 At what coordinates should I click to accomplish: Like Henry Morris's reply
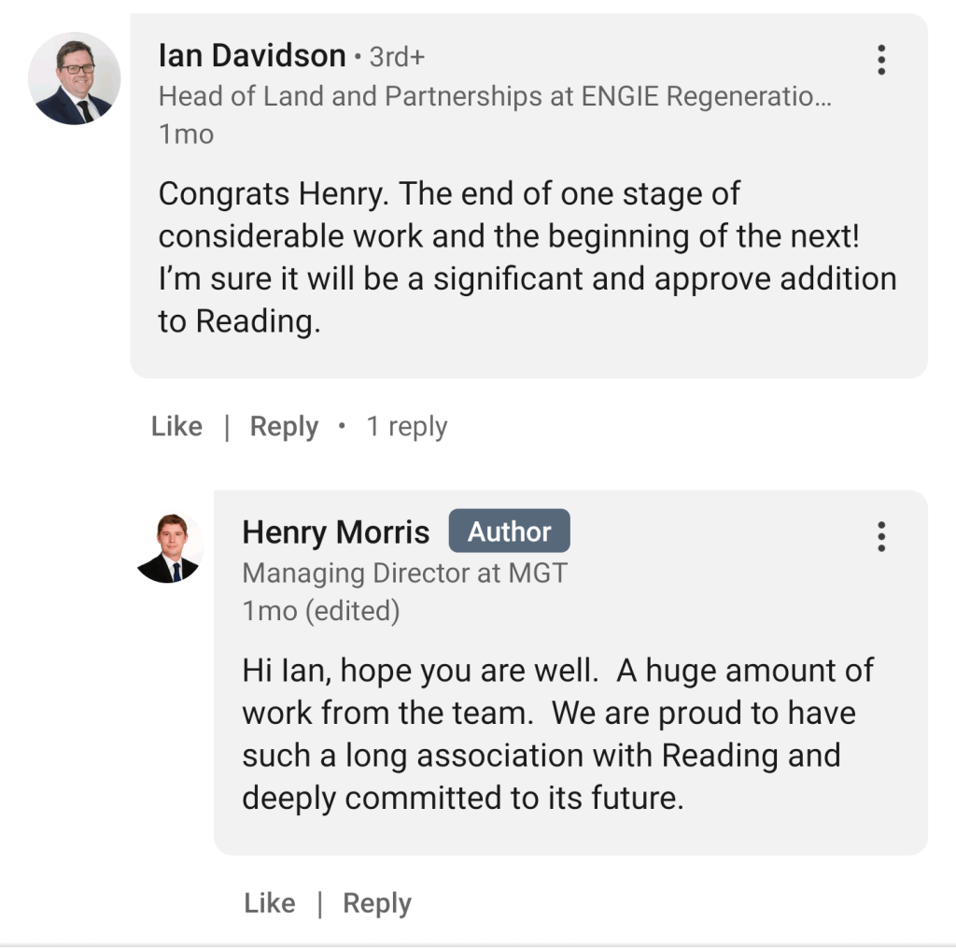[x=270, y=903]
